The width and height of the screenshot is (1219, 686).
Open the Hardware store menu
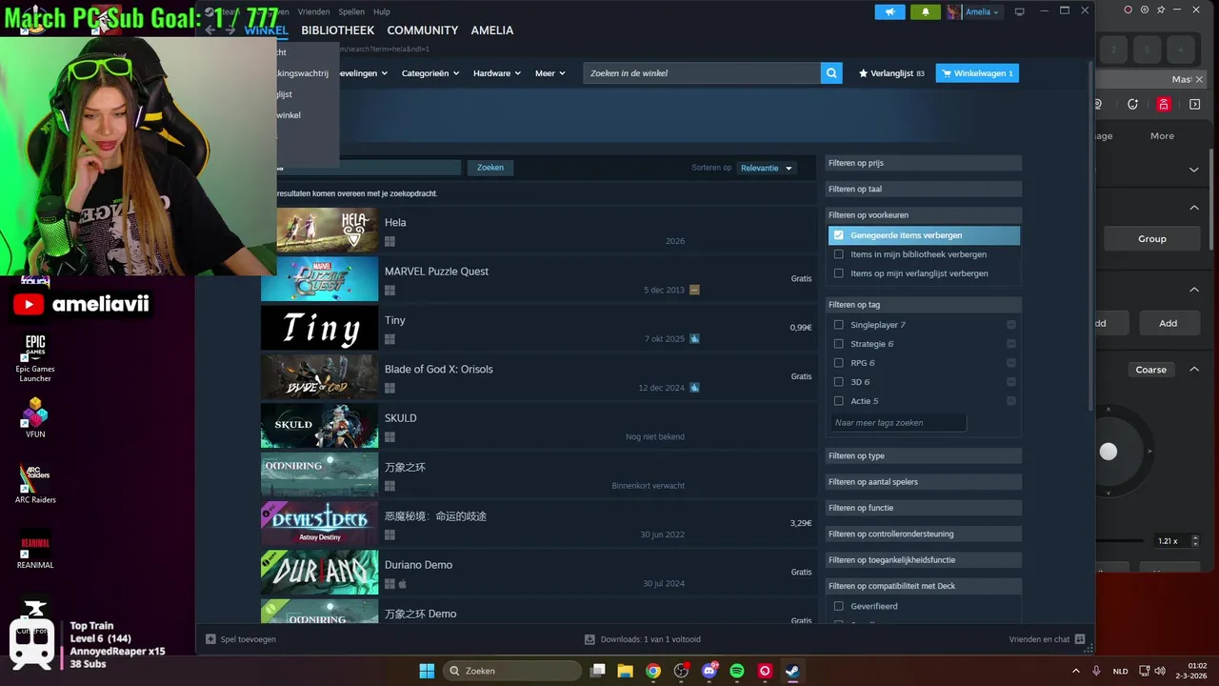tap(497, 73)
